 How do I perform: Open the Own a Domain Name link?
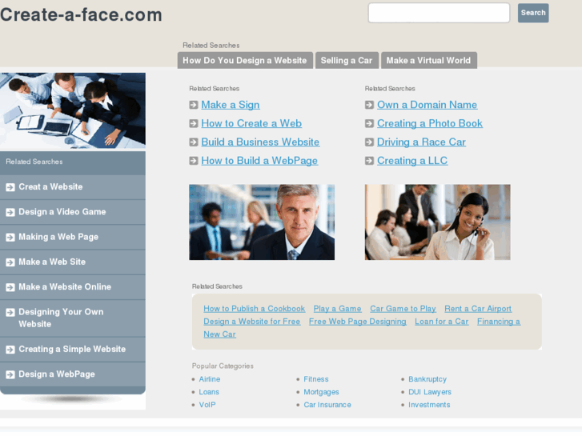tap(427, 105)
